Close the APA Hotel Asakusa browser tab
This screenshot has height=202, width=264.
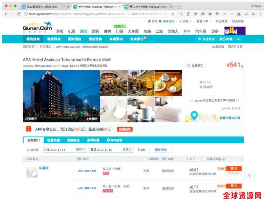pyautogui.click(x=119, y=7)
